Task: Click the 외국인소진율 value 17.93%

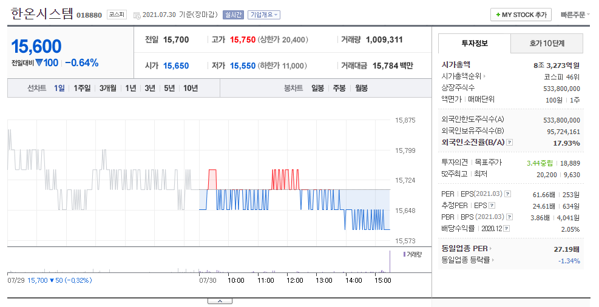Action: (x=566, y=143)
